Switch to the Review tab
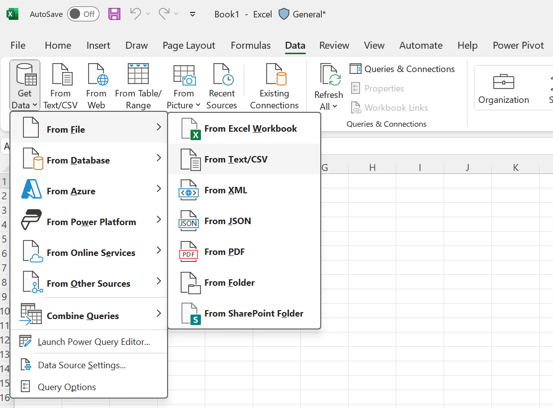553x408 pixels. click(334, 45)
